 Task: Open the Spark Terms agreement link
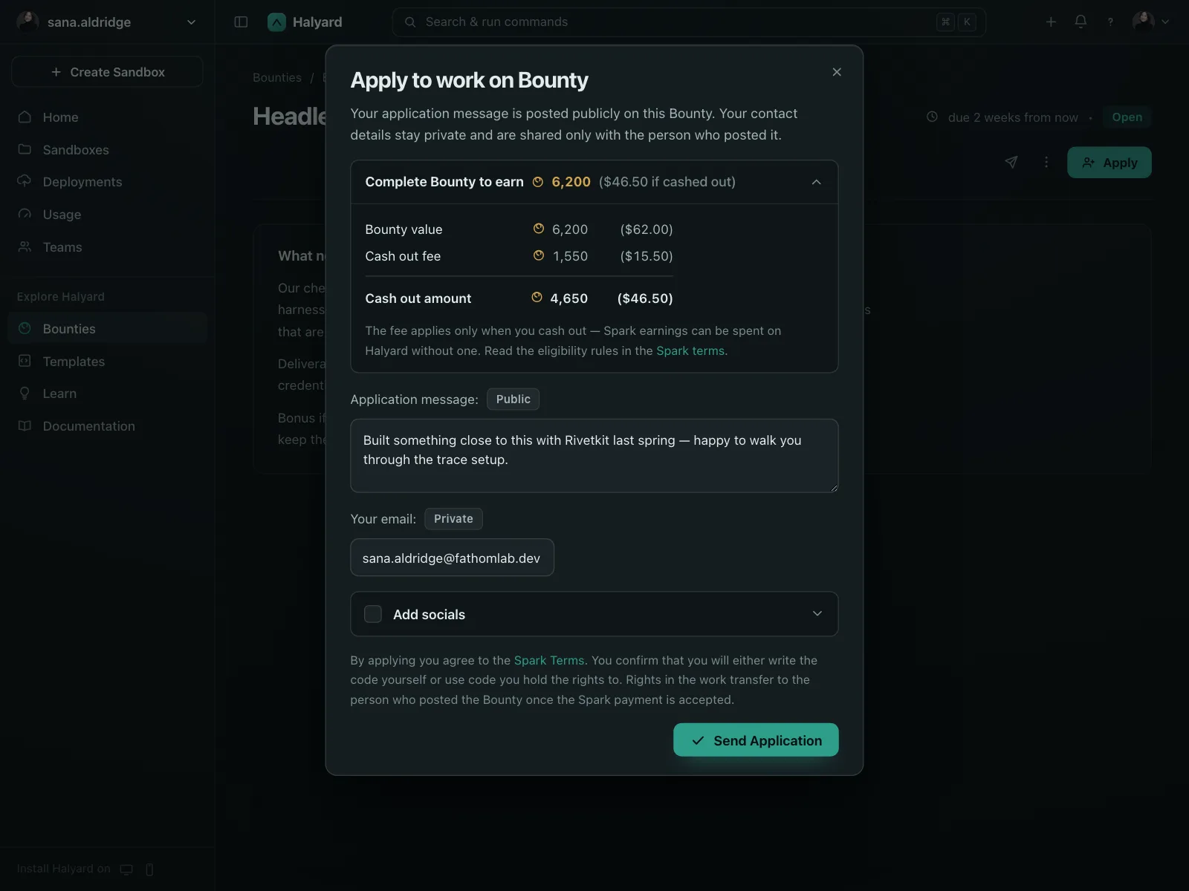click(x=549, y=660)
